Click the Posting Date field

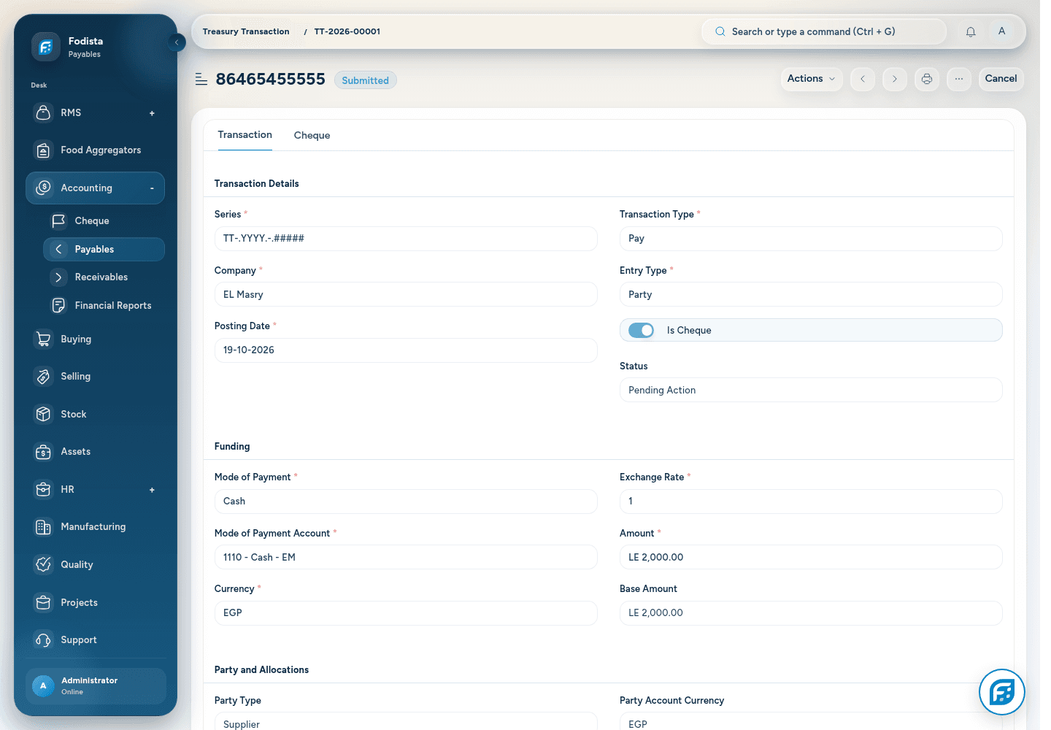tap(406, 350)
